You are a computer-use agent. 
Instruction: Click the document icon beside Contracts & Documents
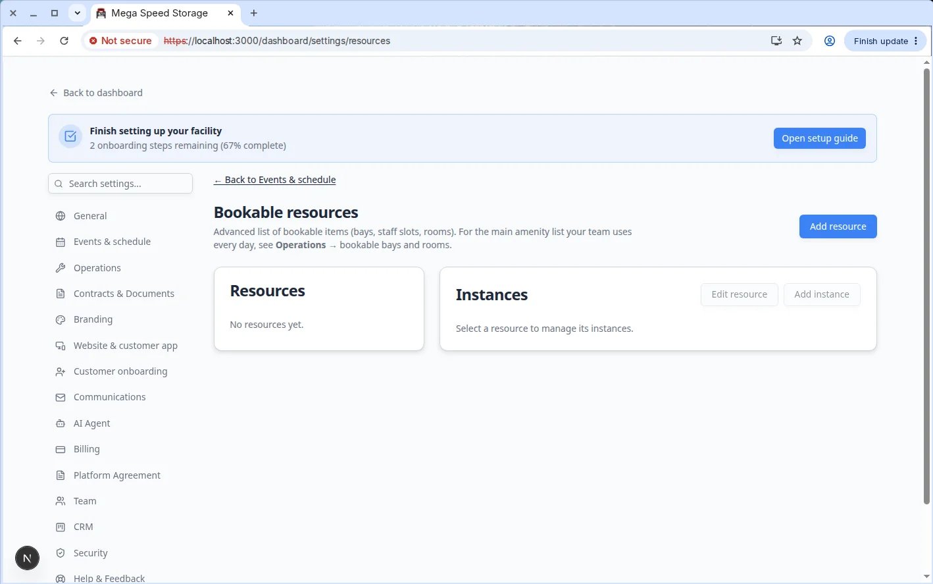[x=61, y=294]
